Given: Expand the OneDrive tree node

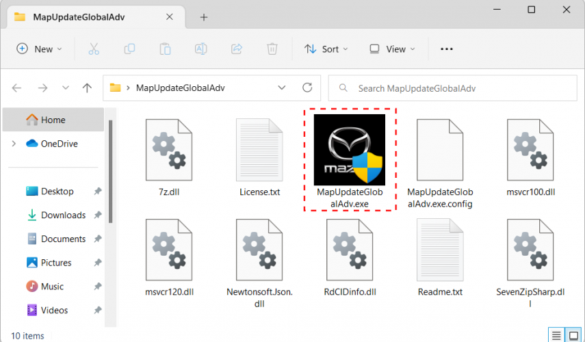Looking at the screenshot, I should tap(14, 144).
